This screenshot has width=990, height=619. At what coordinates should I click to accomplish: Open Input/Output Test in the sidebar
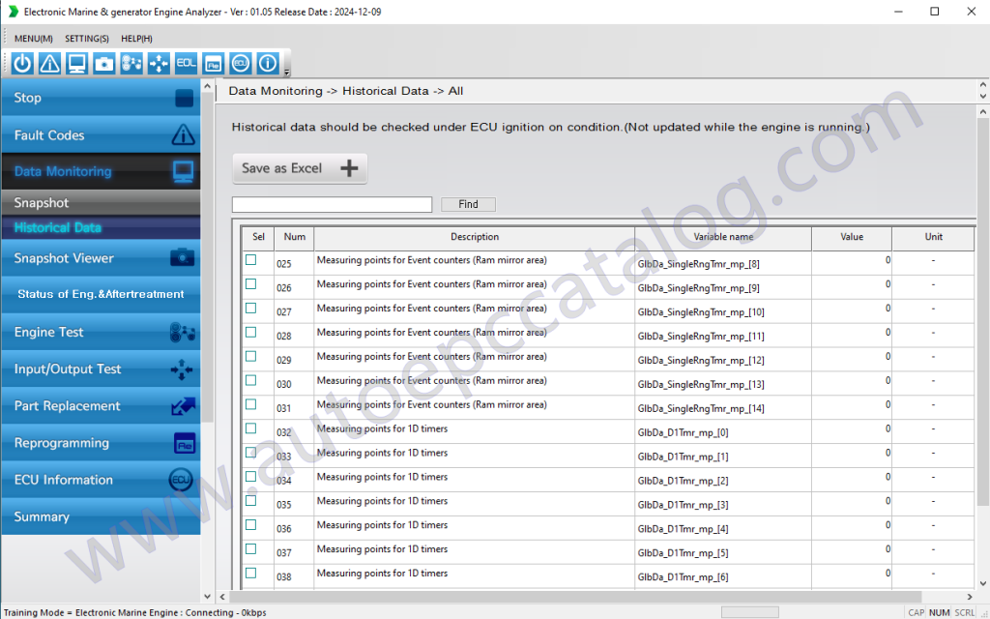pyautogui.click(x=101, y=368)
